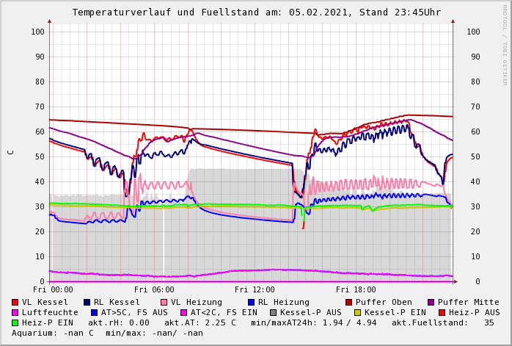Select the magenta Luftfeuchte legend swatch
Screen dimensions: 512x346
tap(15, 312)
